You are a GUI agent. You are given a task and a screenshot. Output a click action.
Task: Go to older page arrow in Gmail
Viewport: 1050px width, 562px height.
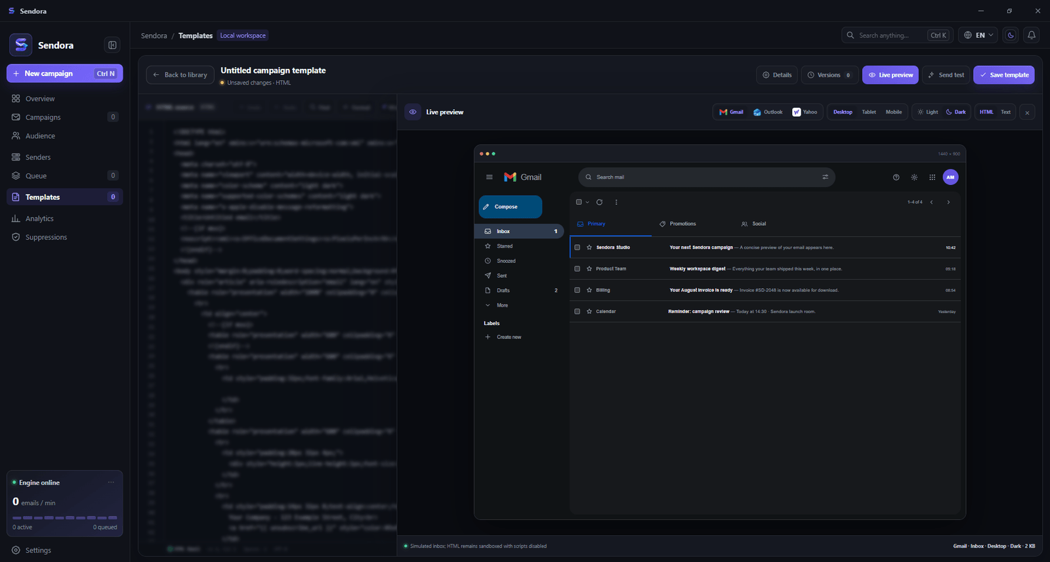tap(948, 202)
